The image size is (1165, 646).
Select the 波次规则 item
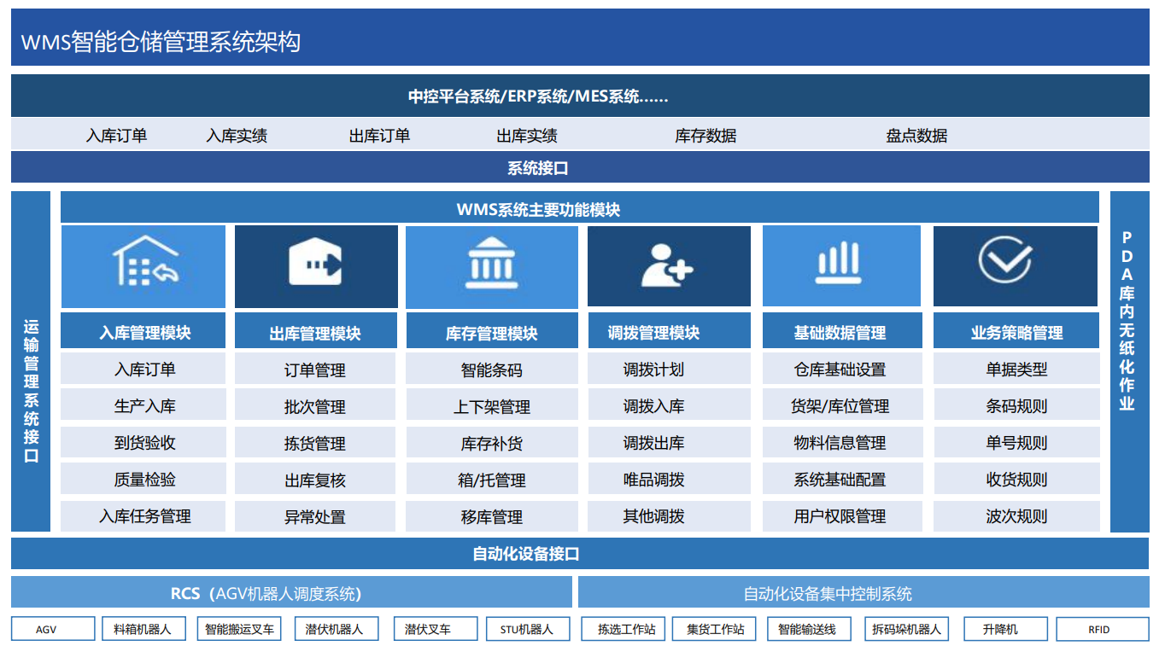(1015, 516)
